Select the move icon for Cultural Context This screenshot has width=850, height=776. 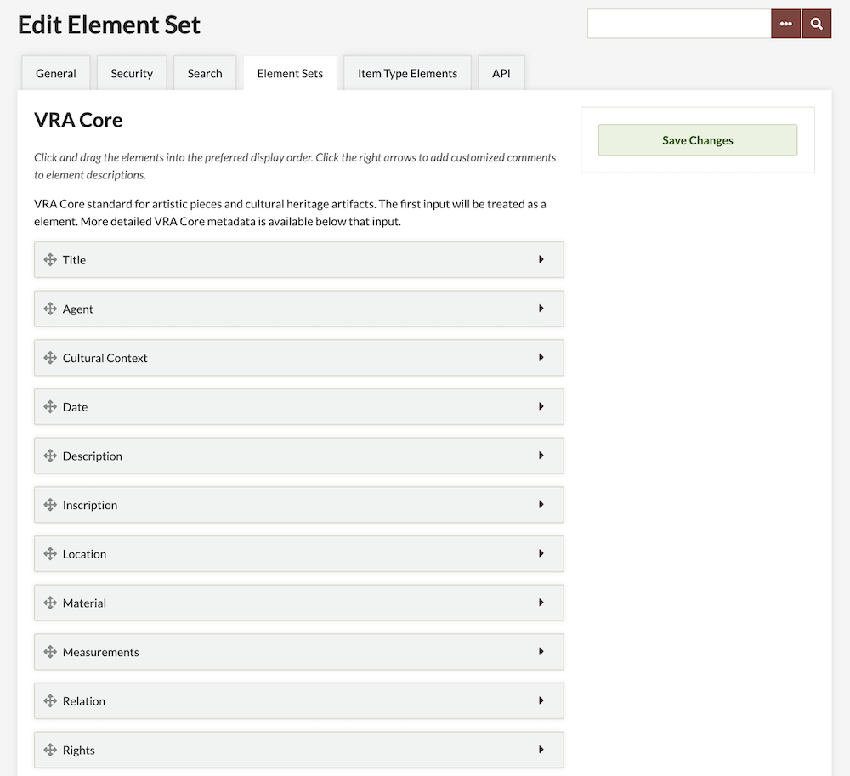tap(48, 358)
